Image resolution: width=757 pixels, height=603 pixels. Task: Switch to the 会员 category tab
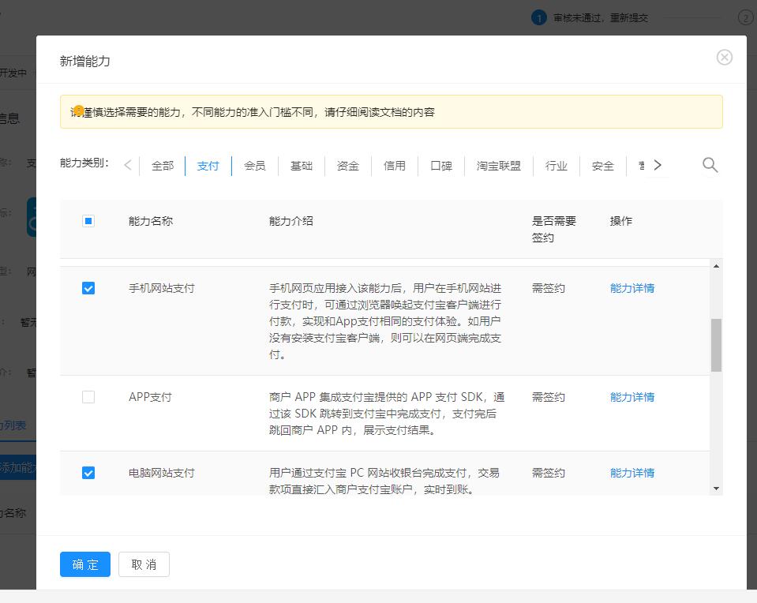(x=255, y=166)
